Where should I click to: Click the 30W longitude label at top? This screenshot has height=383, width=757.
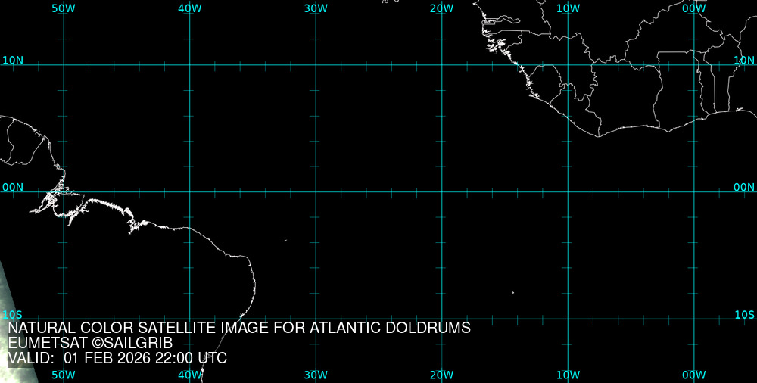pos(316,8)
